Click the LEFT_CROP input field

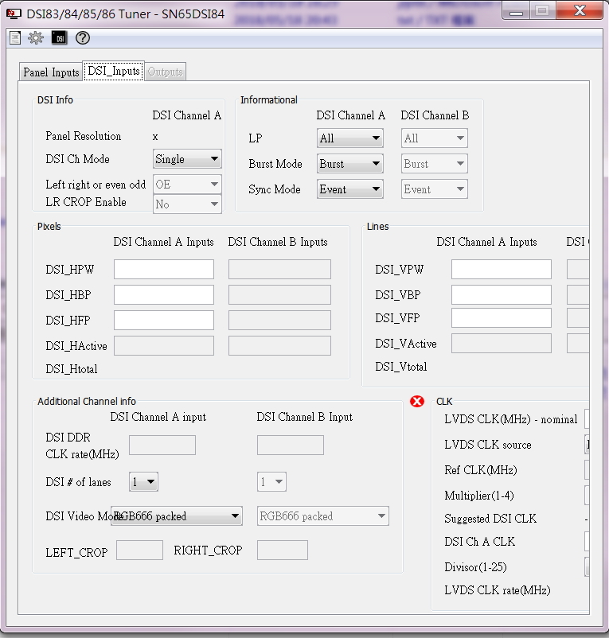click(139, 550)
